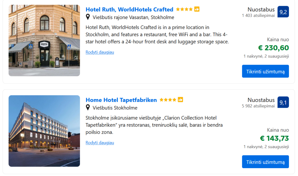This screenshot has height=176, width=298.
Task: Open the Home Hotel Tapetfabriken title link
Action: pyautogui.click(x=121, y=100)
